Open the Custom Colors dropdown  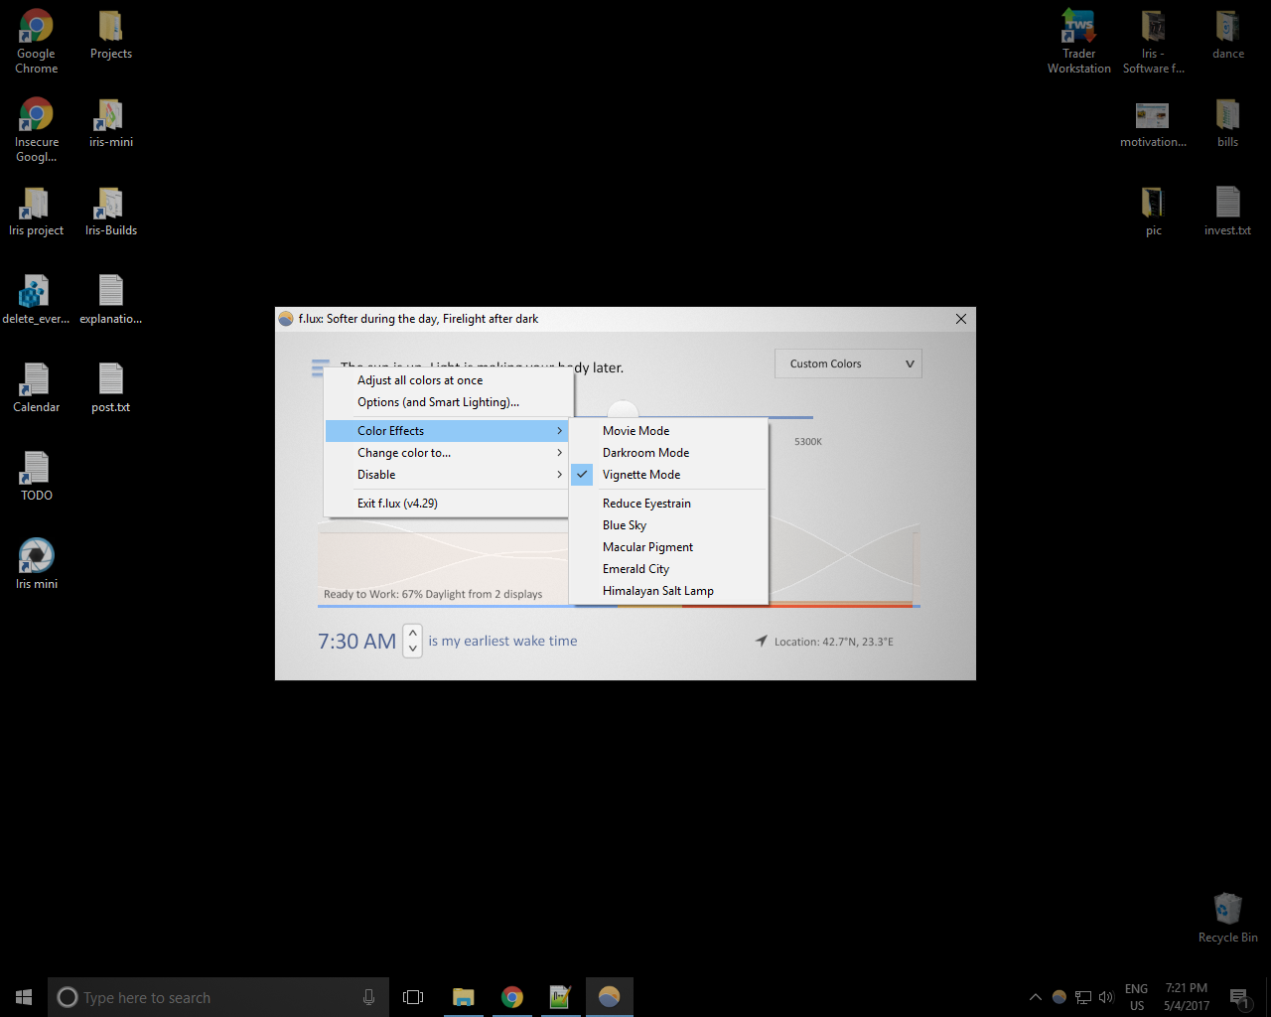[848, 363]
